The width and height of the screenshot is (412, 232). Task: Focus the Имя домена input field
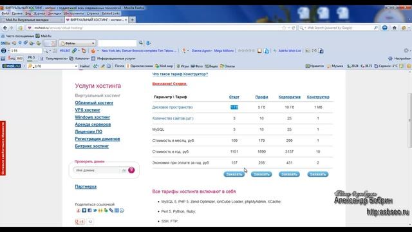point(97,170)
